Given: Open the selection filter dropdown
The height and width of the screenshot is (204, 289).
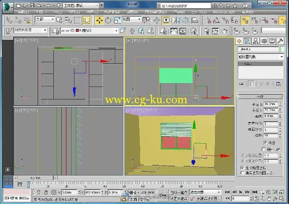Looking at the screenshot, I should pyautogui.click(x=45, y=19).
